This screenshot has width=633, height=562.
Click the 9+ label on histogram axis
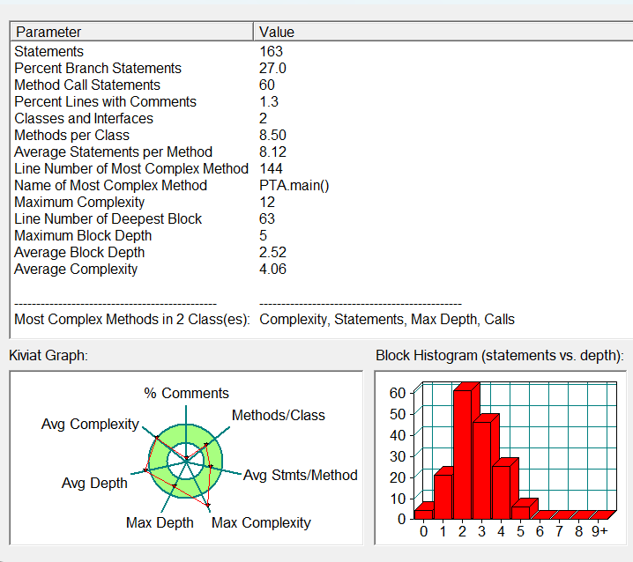[x=599, y=532]
